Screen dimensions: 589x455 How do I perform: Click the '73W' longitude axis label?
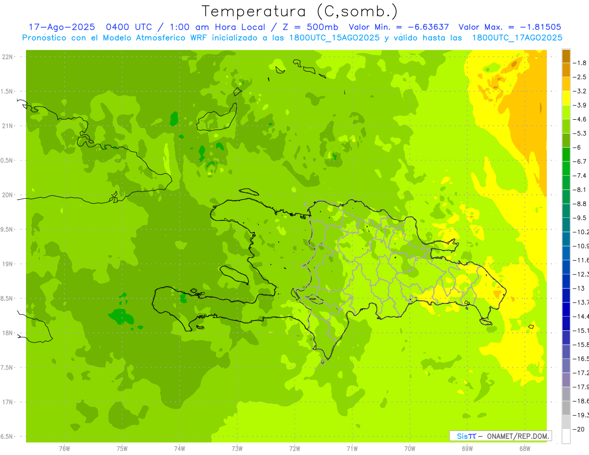237,449
